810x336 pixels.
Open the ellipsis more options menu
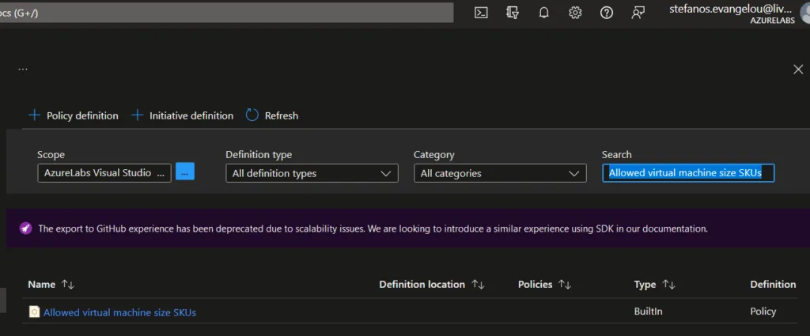[x=23, y=69]
